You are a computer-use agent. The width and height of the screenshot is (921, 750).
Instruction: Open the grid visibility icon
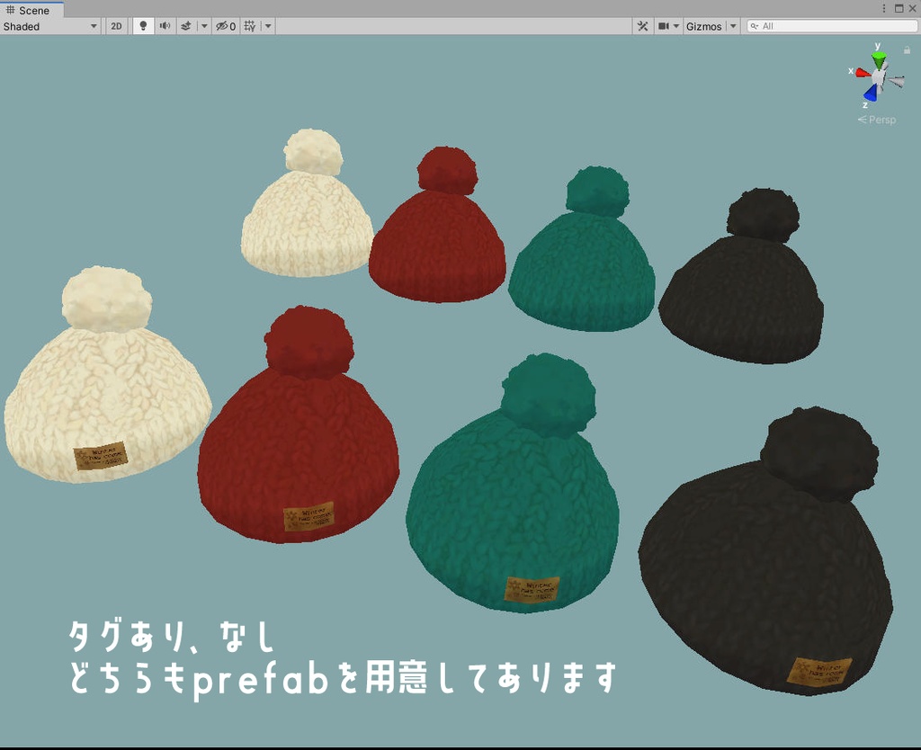coord(250,26)
